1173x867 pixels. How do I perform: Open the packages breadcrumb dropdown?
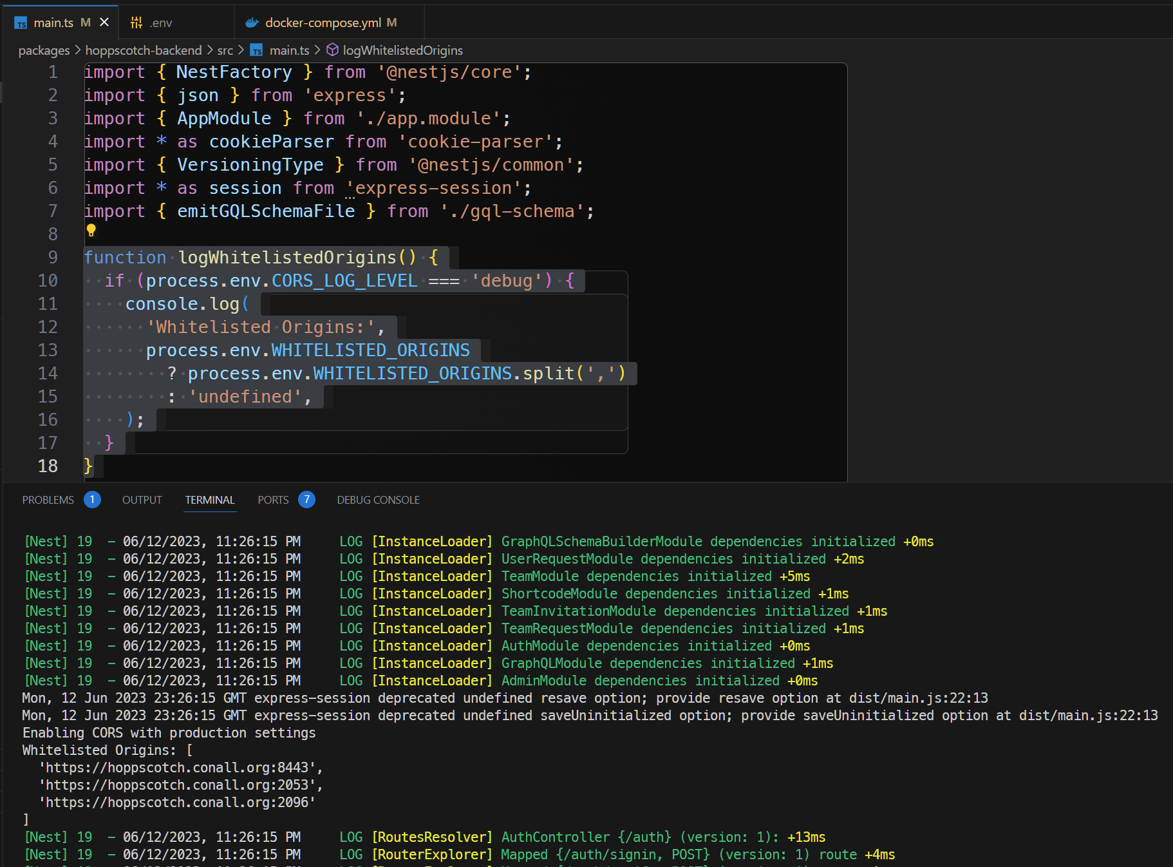(43, 50)
